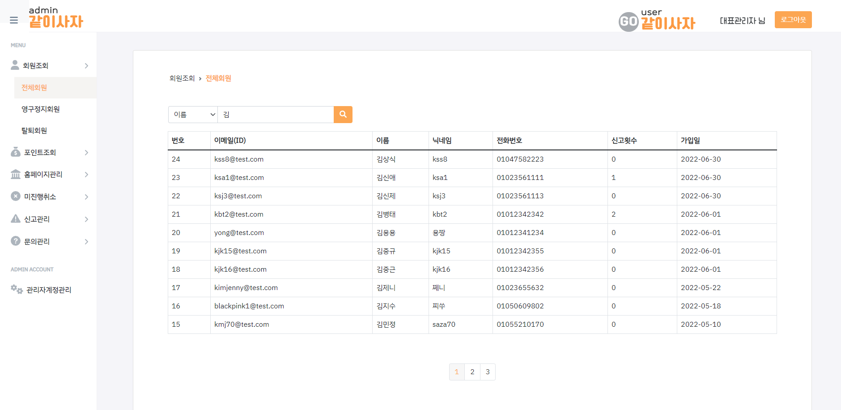The height and width of the screenshot is (410, 841).
Task: Expand the 미진행취소 chevron
Action: pos(86,197)
